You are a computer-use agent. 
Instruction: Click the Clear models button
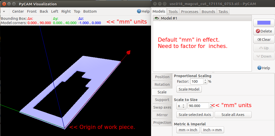click(264, 40)
